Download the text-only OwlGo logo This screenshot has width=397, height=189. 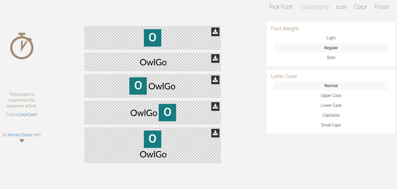click(215, 58)
